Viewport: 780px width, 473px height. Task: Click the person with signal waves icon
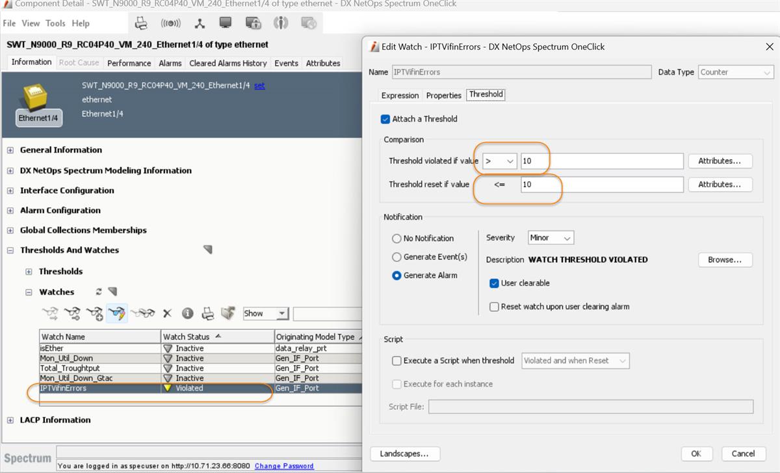281,23
